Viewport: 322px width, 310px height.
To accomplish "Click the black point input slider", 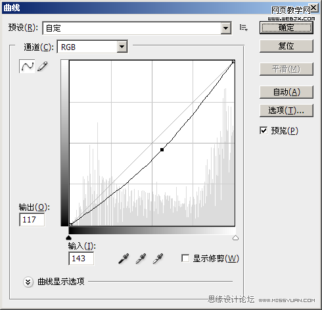I will [x=68, y=238].
